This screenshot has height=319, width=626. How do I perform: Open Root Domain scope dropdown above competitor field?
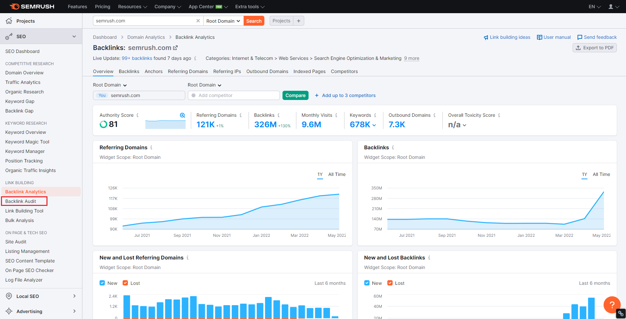(205, 85)
